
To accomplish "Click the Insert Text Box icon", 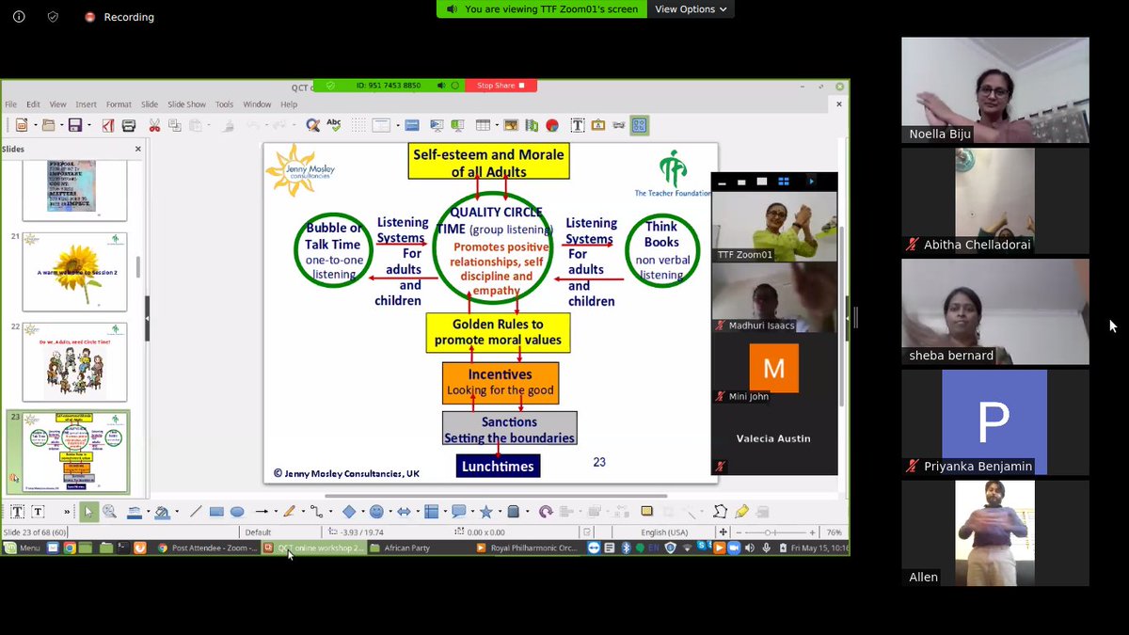I will [578, 125].
